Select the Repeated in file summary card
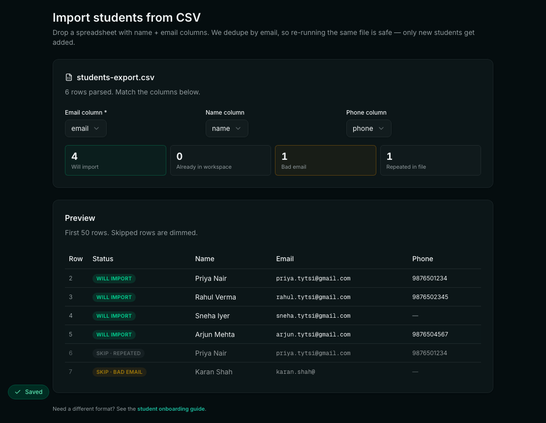Viewport: 546px width, 423px height. click(x=430, y=160)
